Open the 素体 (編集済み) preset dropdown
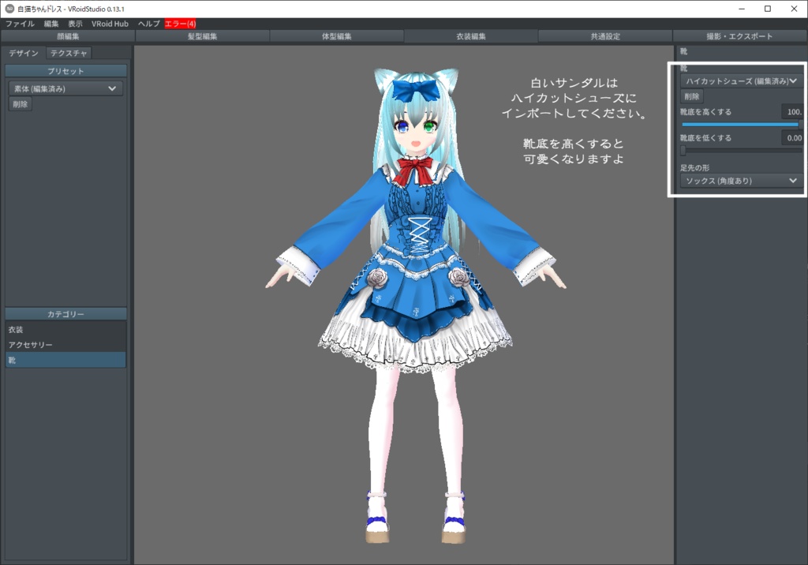808x565 pixels. 65,88
